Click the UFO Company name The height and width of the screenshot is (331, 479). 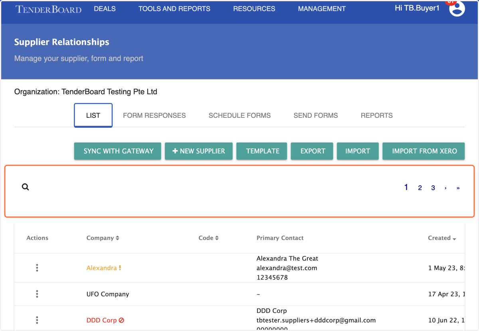pyautogui.click(x=108, y=294)
